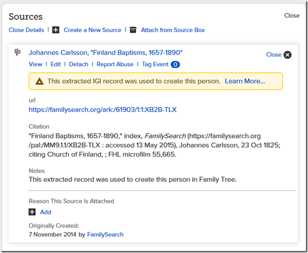Click the black X close icon for source details
Viewport: 308px width, 253px height.
point(288,55)
